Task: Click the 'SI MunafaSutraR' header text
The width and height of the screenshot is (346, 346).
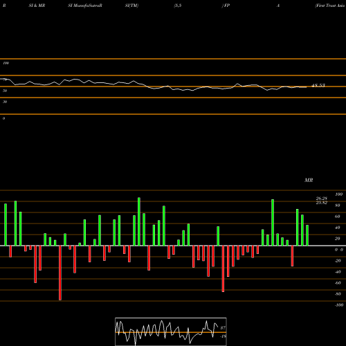Action: pyautogui.click(x=85, y=6)
